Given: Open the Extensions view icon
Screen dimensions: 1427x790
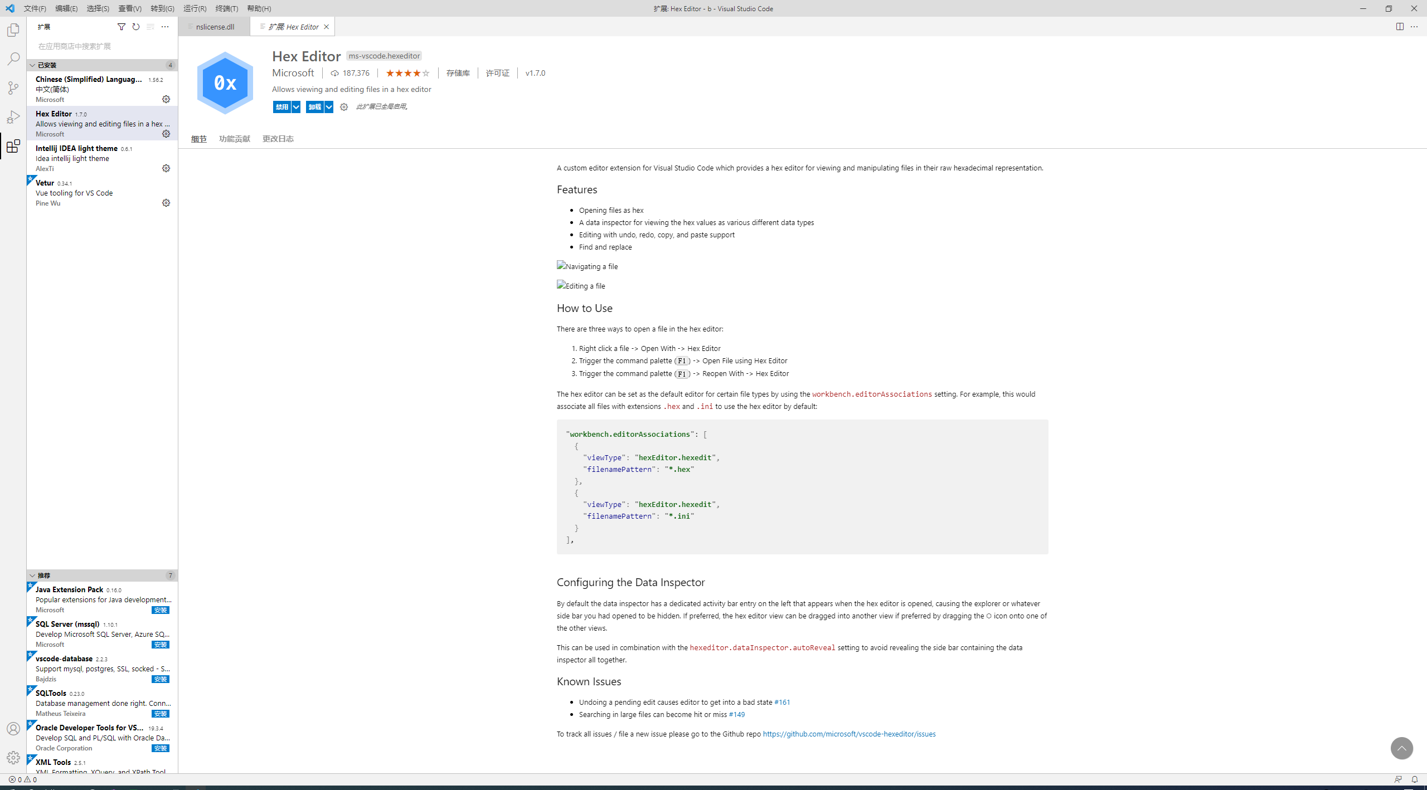Looking at the screenshot, I should click(x=13, y=146).
